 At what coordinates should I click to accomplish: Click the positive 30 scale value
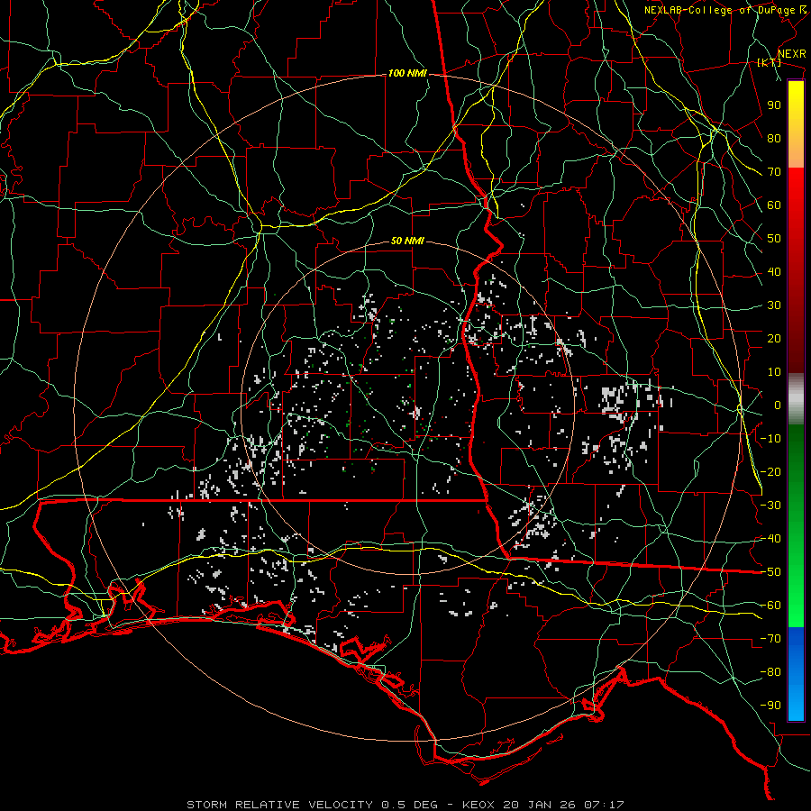click(774, 305)
